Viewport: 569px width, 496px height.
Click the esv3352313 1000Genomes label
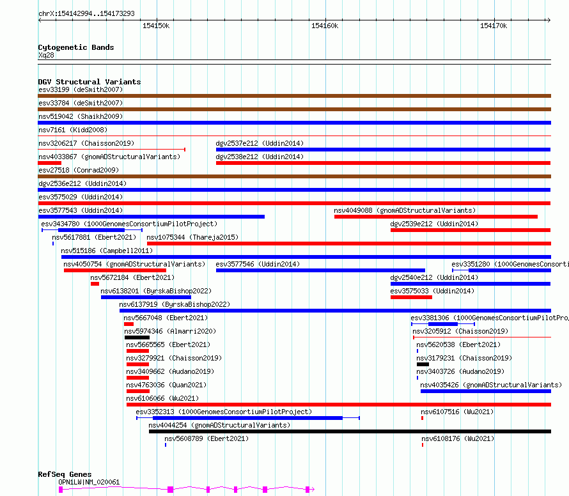(224, 412)
